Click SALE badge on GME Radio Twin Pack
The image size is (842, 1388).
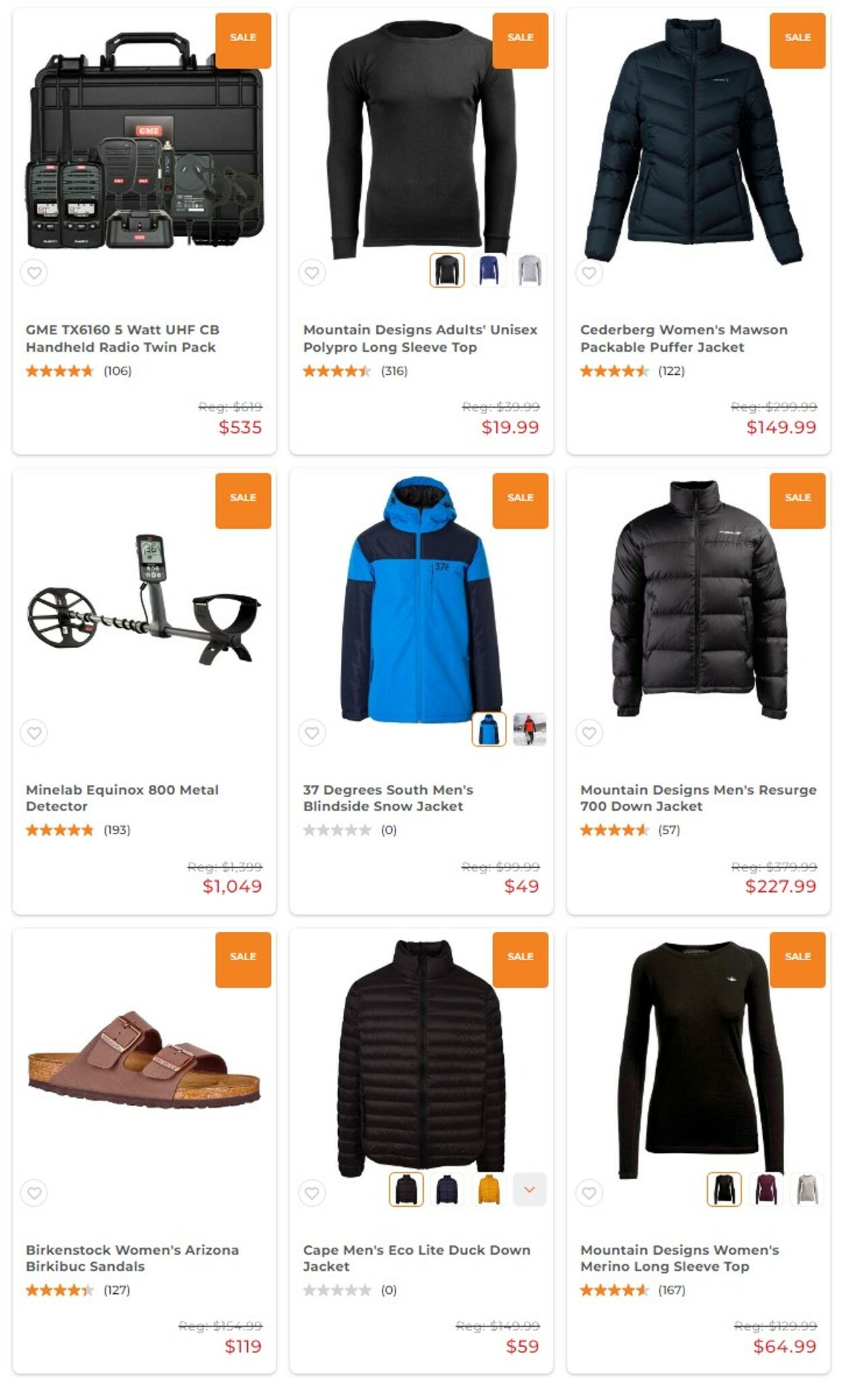[x=243, y=38]
